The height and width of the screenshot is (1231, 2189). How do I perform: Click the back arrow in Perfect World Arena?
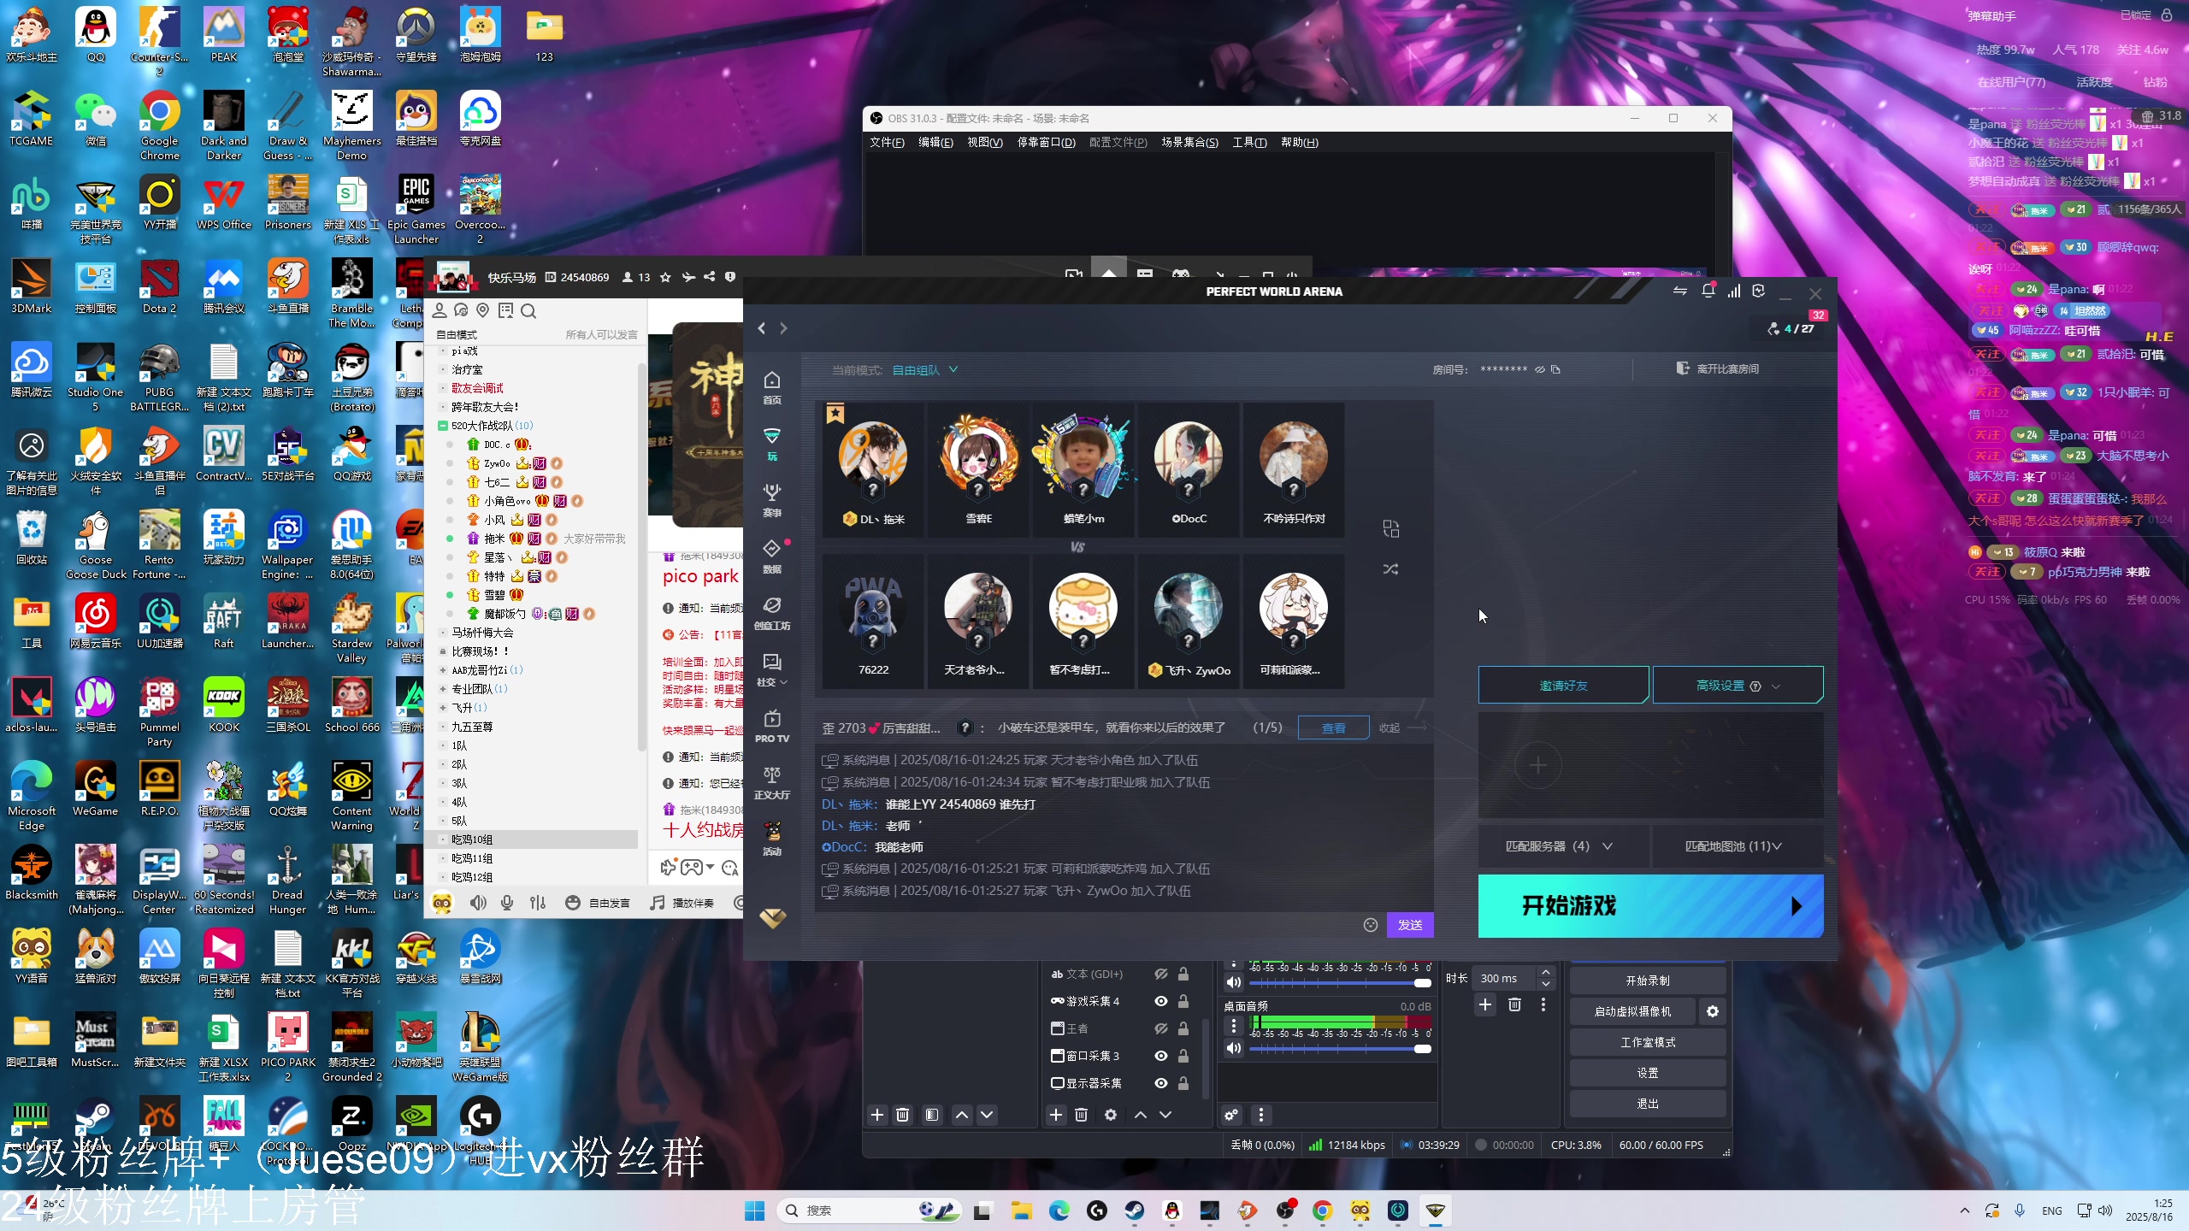(761, 328)
